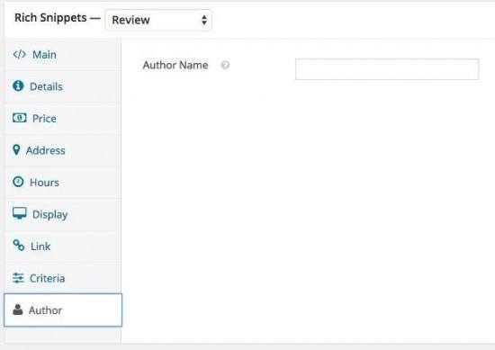
Task: Focus the Author Name input field
Action: coord(387,69)
